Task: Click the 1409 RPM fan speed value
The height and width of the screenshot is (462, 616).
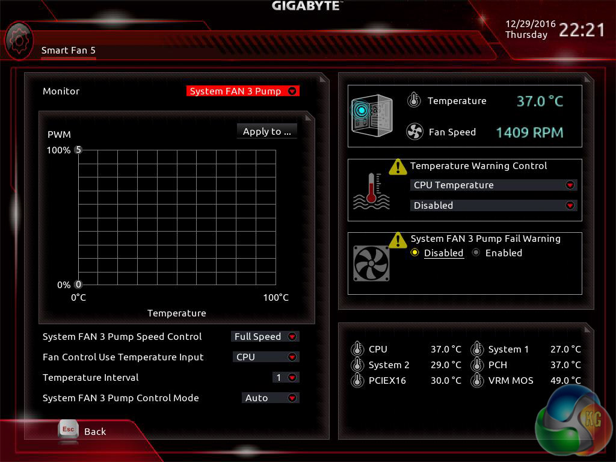Action: (x=529, y=132)
